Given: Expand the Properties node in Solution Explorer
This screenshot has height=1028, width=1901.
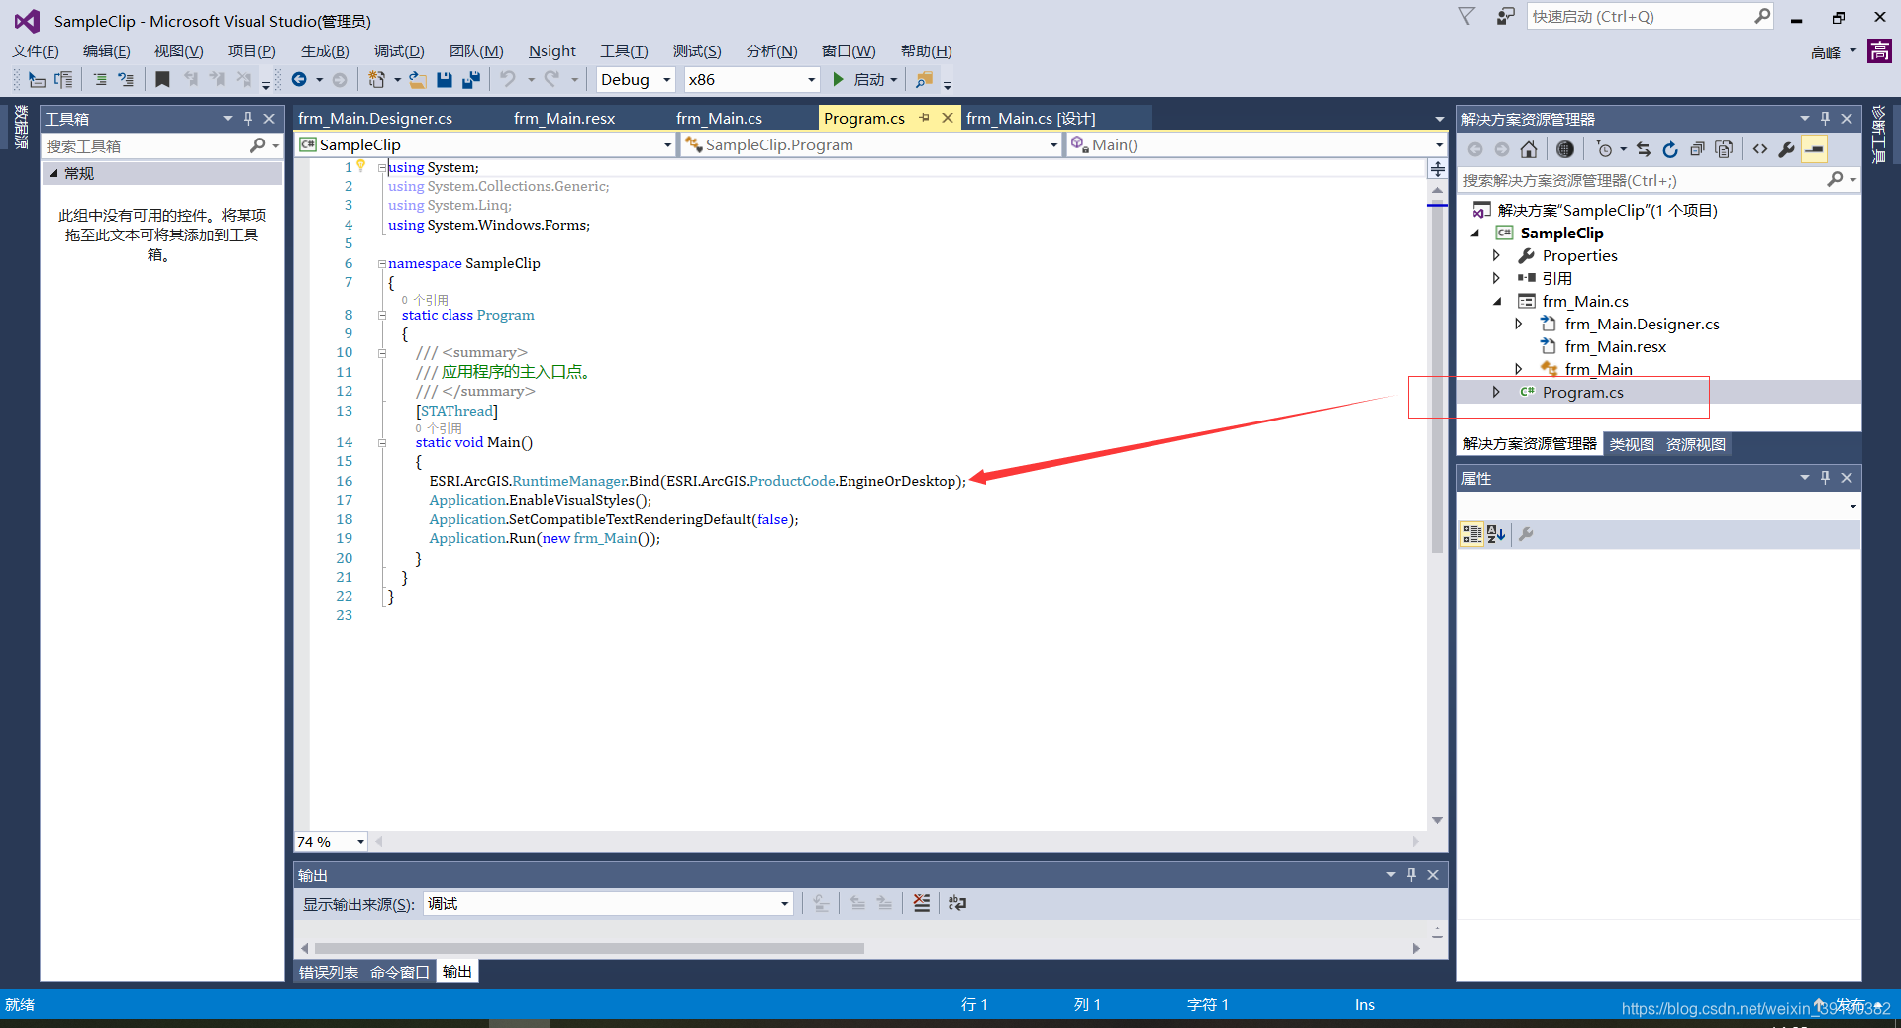Looking at the screenshot, I should [x=1496, y=255].
